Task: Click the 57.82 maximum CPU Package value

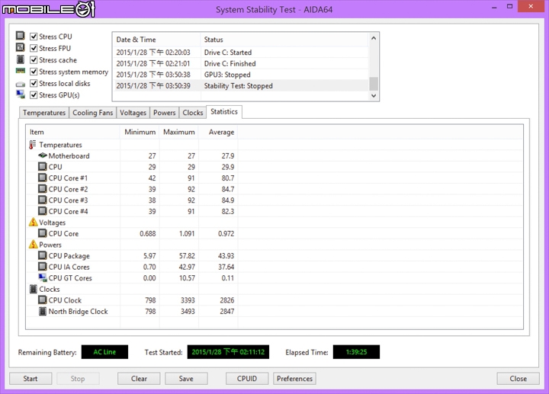Action: 187,256
